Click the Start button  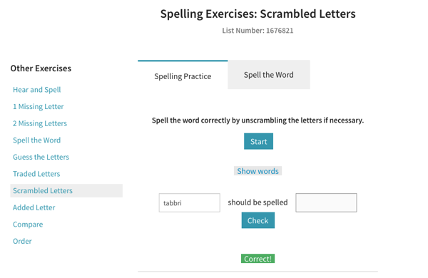[x=258, y=141]
